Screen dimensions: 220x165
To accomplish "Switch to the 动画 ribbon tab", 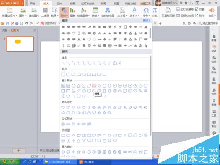I will click(73, 3).
